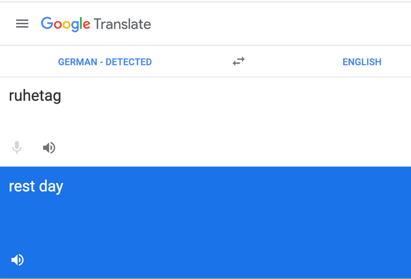Place cursor in the text ruhetag
411x279 pixels.
pos(35,96)
